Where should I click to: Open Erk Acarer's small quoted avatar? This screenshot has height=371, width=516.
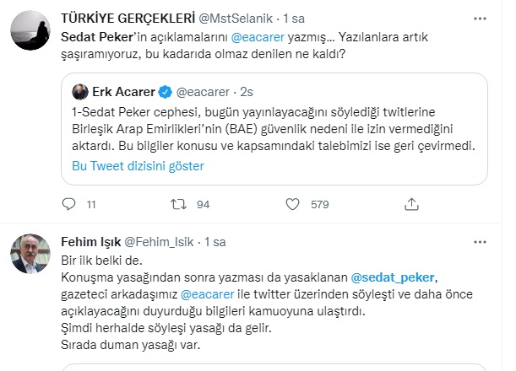(x=82, y=89)
